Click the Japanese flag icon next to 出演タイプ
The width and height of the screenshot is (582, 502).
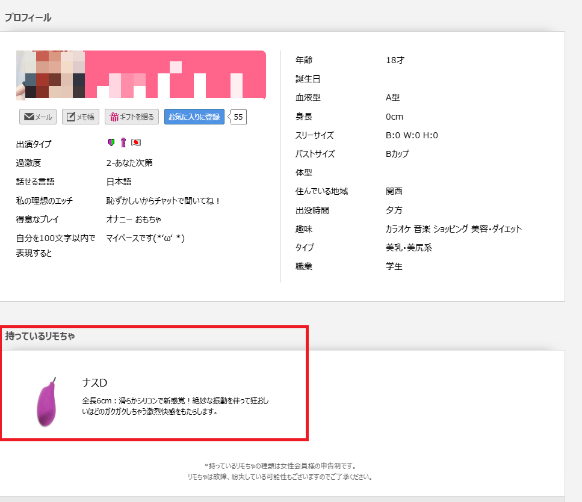pos(135,142)
